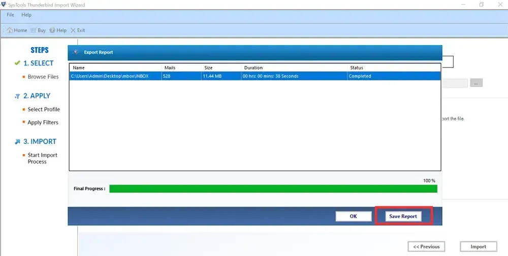
Task: Click the green checkmark beside 1. SELECT
Action: pos(17,63)
